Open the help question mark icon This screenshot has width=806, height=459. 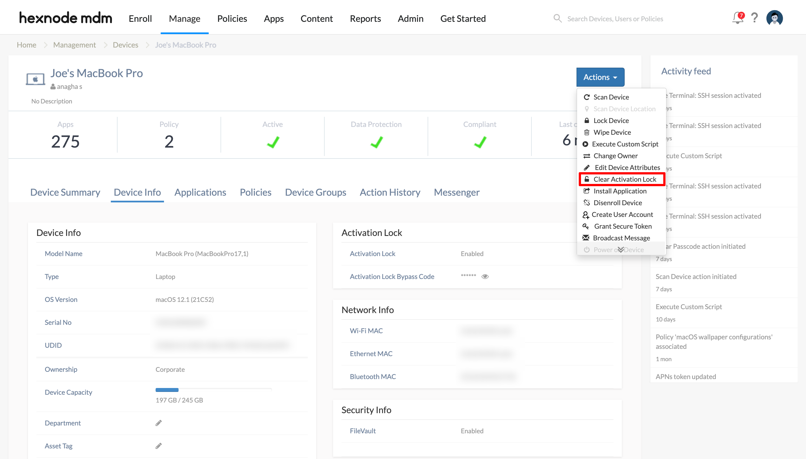[755, 18]
